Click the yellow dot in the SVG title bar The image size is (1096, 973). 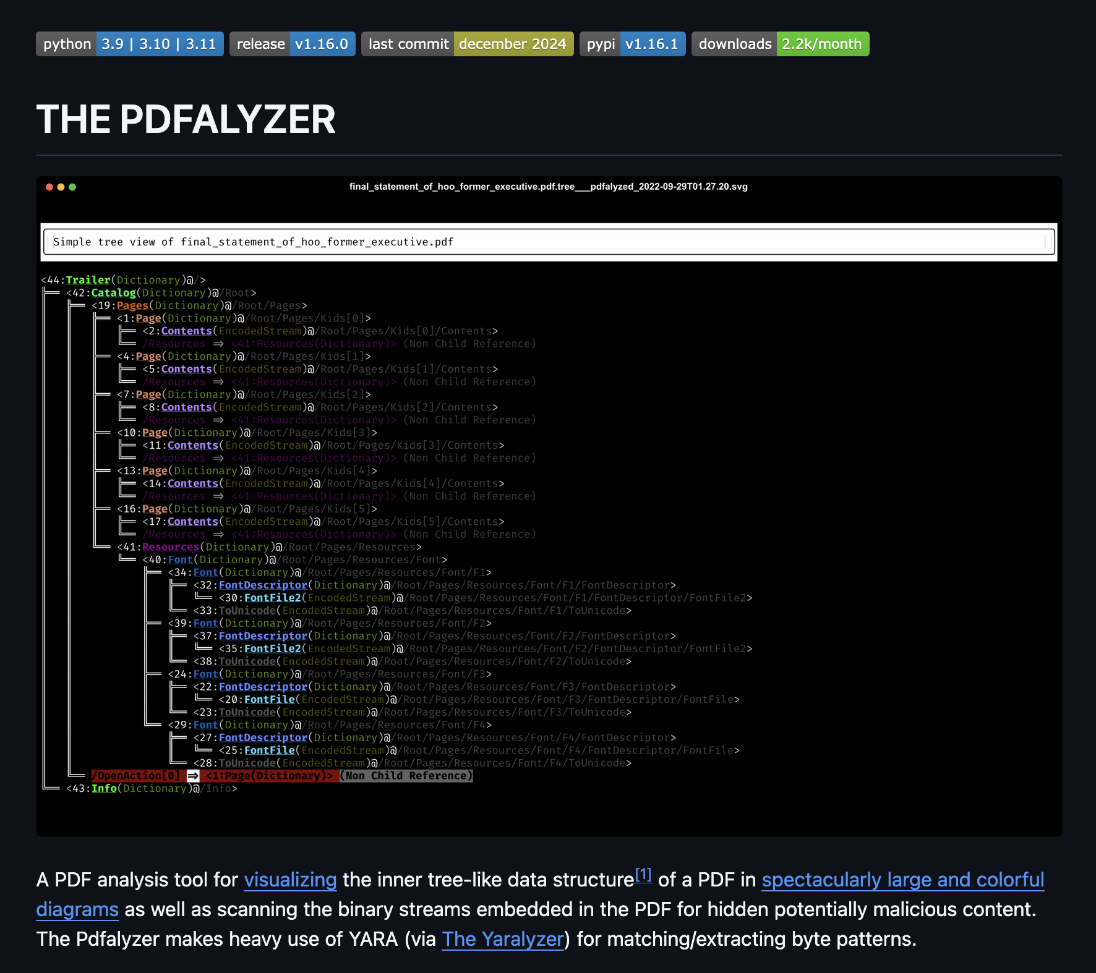coord(61,187)
